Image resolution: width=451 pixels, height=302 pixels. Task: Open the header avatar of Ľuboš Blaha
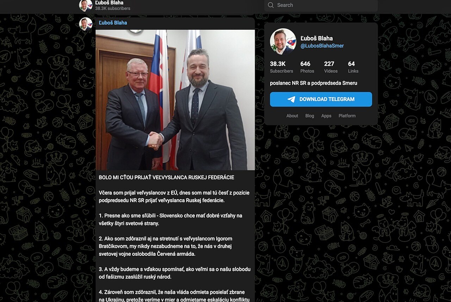pyautogui.click(x=86, y=5)
